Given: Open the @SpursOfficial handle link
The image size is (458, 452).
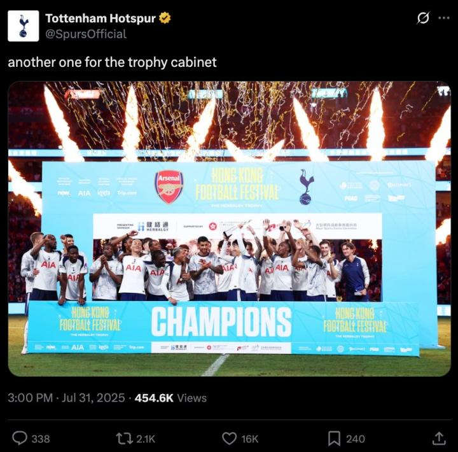Looking at the screenshot, I should coord(85,34).
